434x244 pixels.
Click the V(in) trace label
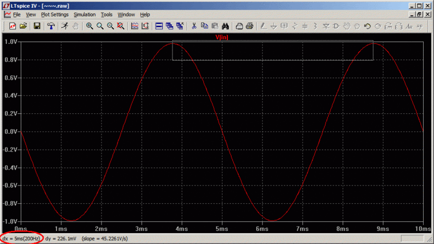(x=222, y=37)
